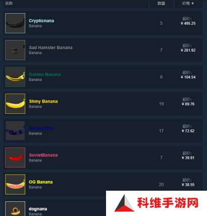The width and height of the screenshot is (207, 216).
Task: Sort by the name column header
Action: coord(9,4)
